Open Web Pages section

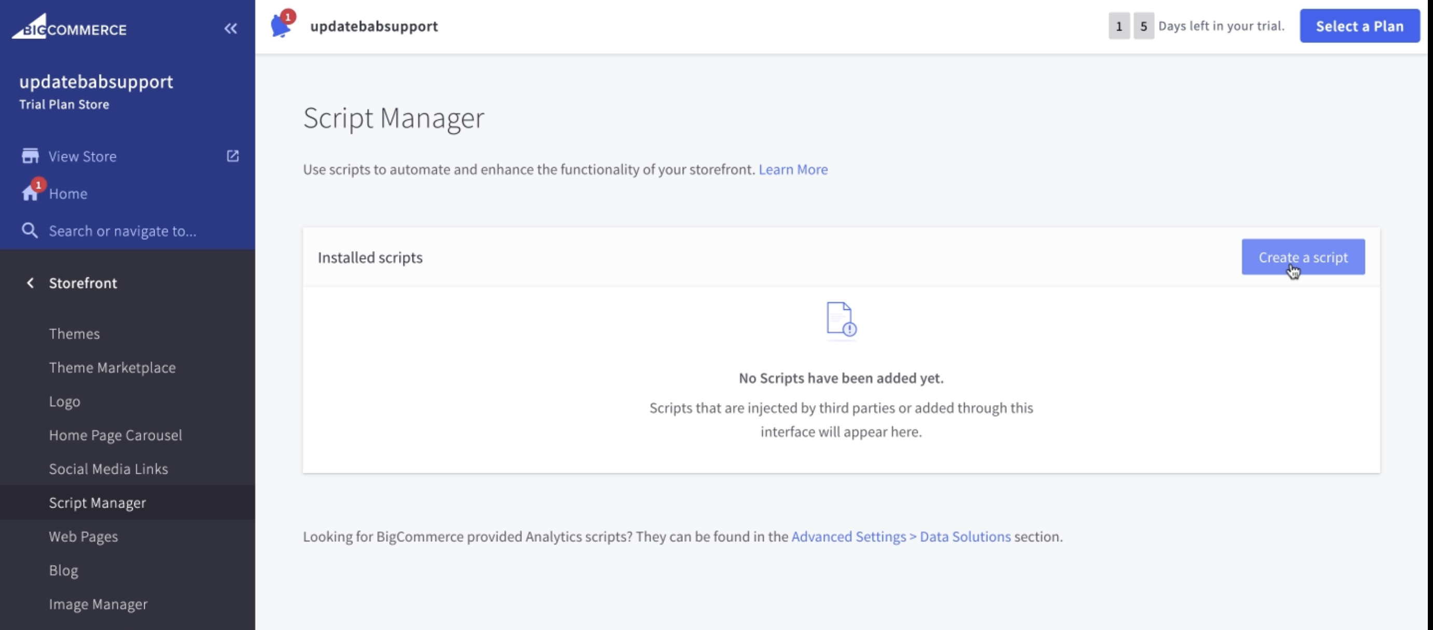coord(83,536)
